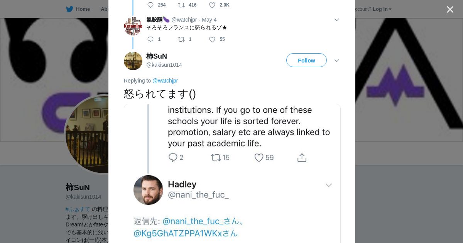
Task: Click the share icon in embedded screenshot
Action: [x=302, y=157]
